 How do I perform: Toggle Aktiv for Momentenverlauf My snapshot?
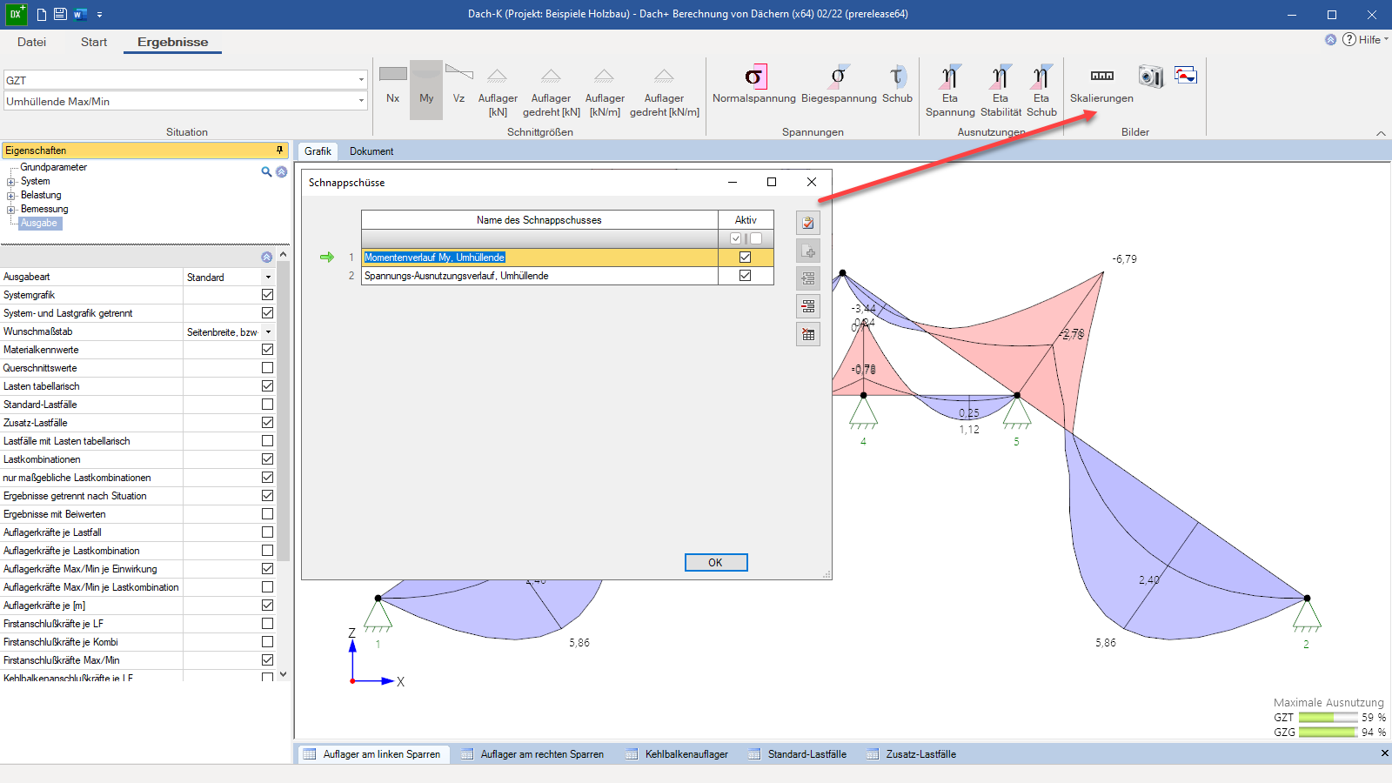click(x=745, y=258)
